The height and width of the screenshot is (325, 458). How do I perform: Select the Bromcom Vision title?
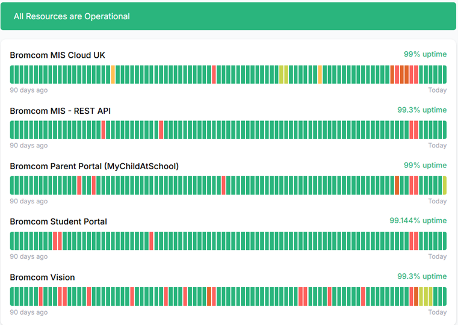pos(42,277)
